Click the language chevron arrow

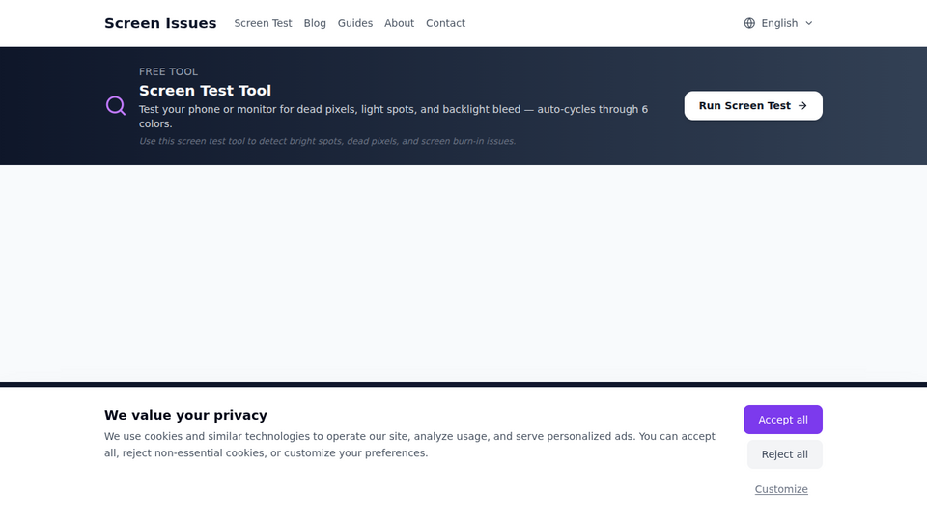(809, 23)
